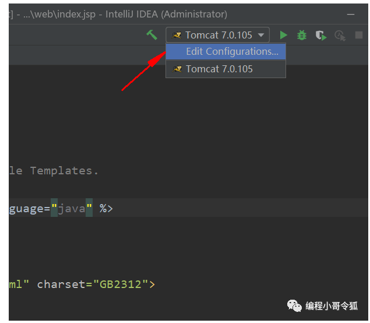Open the Tomcat 7.0.105 run configuration dropdown
Screen dimensions: 370x323
point(217,35)
